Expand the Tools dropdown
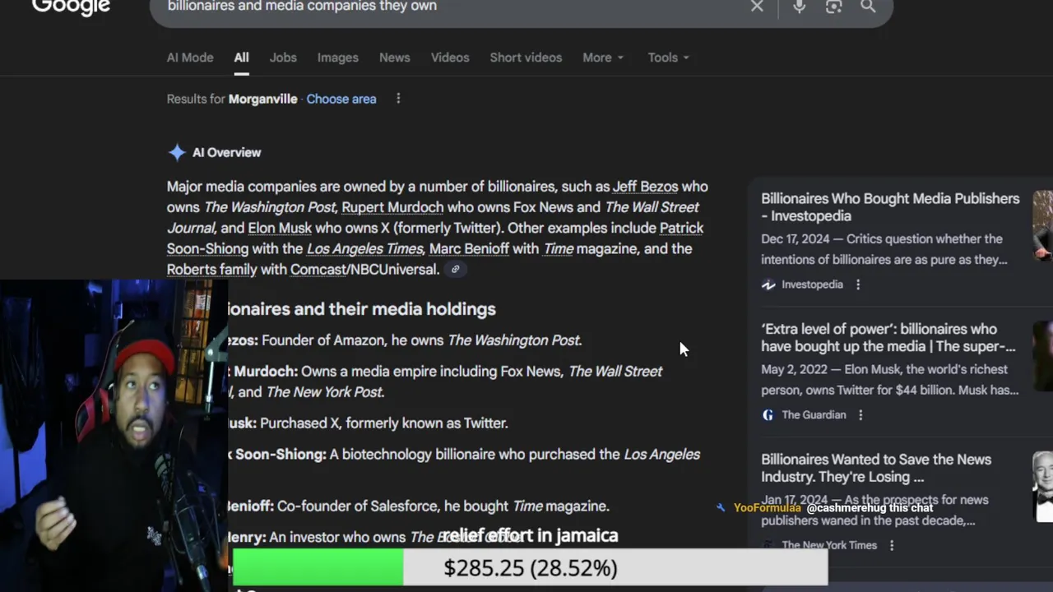 pyautogui.click(x=668, y=58)
